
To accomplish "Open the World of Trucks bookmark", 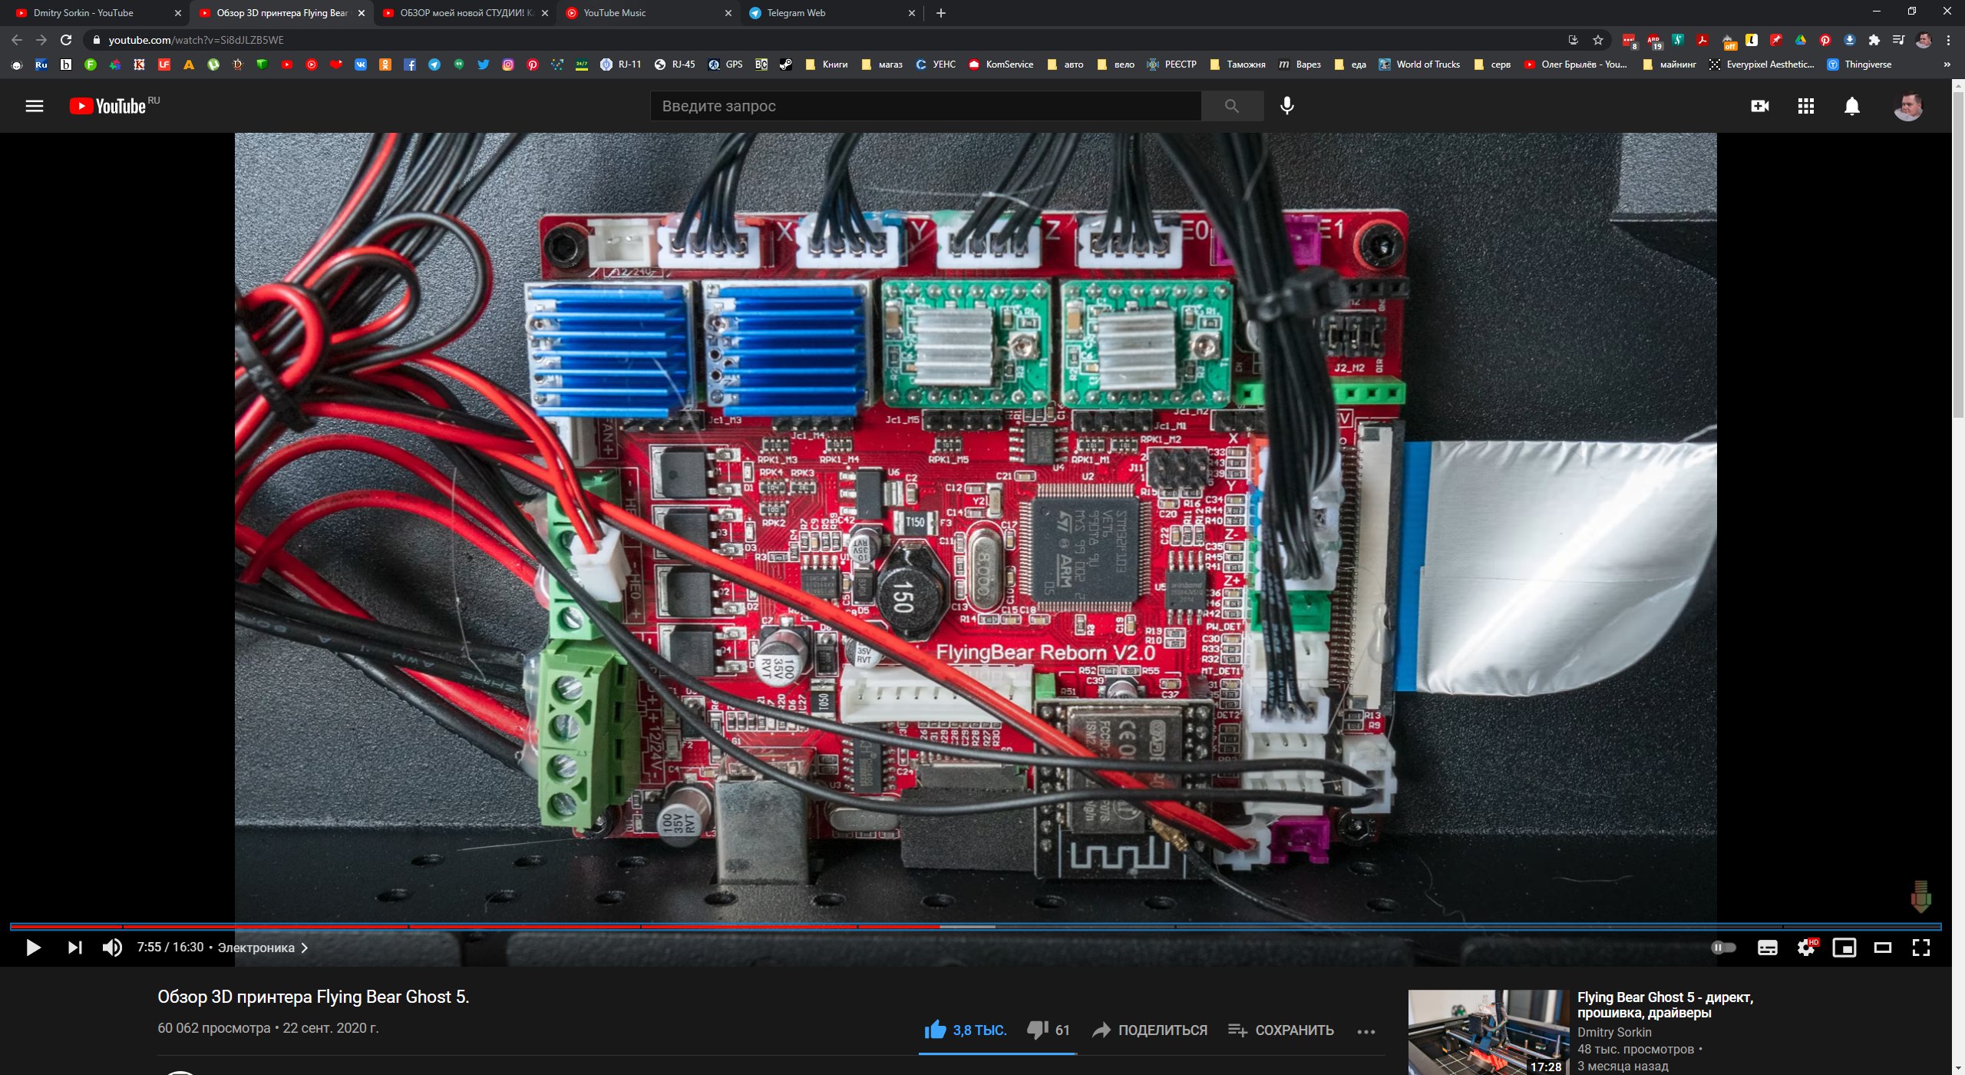I will (1420, 64).
